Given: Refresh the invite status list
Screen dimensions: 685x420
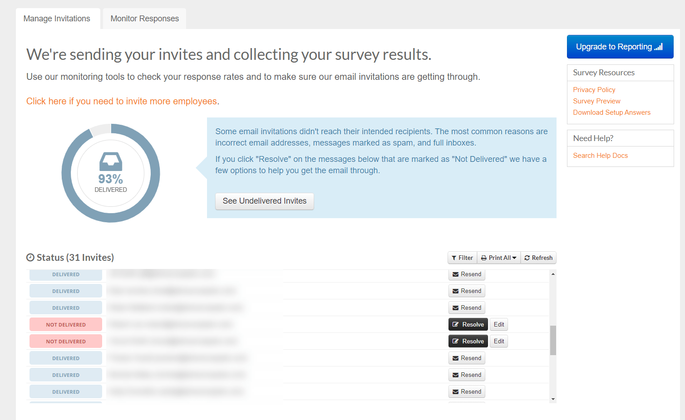Looking at the screenshot, I should pos(538,258).
